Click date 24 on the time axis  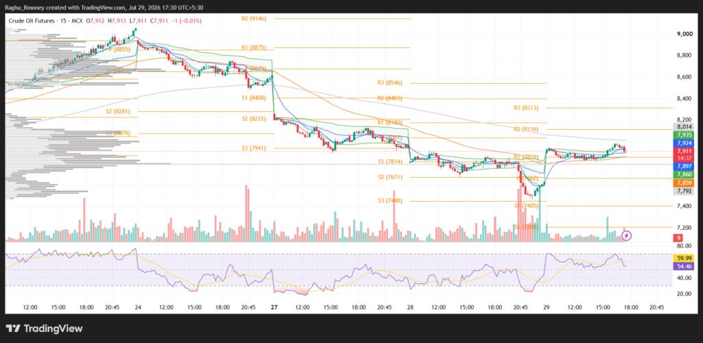139,307
